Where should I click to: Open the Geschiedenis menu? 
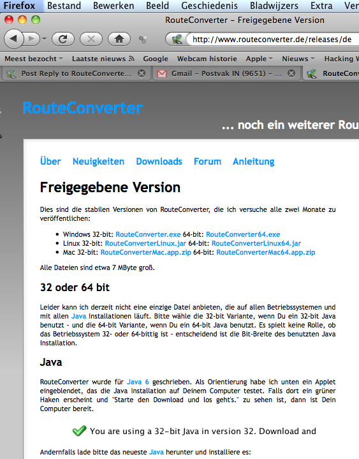[209, 6]
